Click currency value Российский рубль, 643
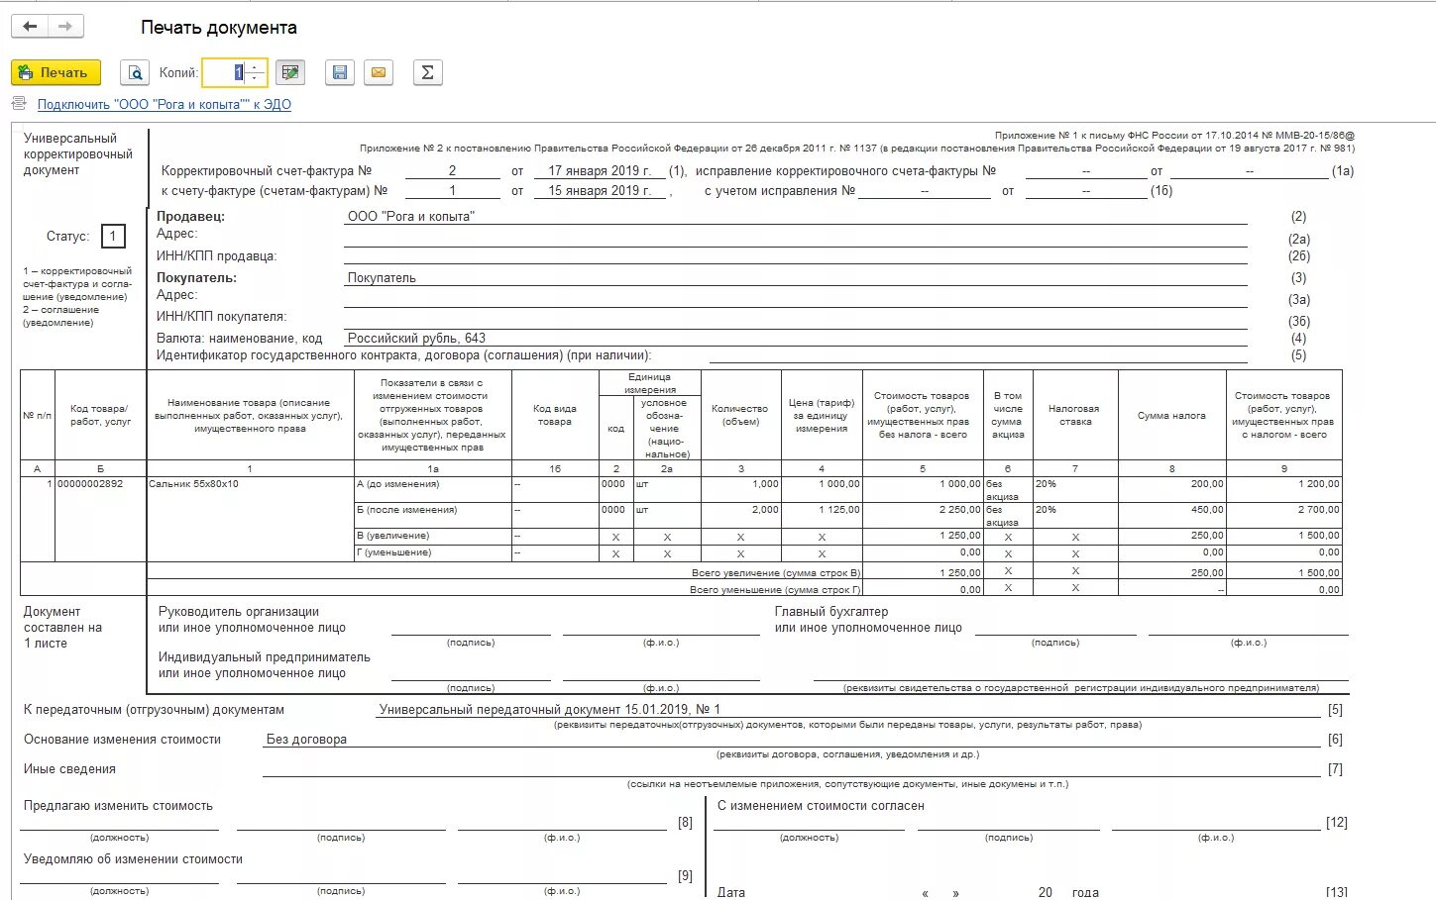This screenshot has height=900, width=1436. point(416,338)
